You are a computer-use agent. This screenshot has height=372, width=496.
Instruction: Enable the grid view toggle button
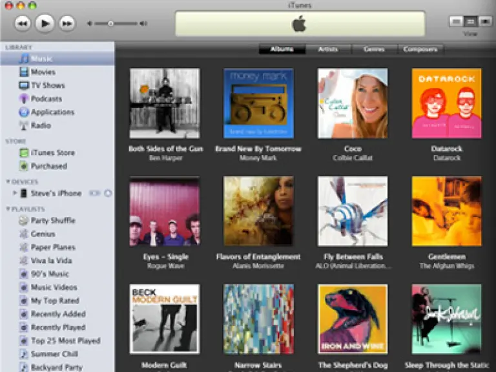point(470,21)
